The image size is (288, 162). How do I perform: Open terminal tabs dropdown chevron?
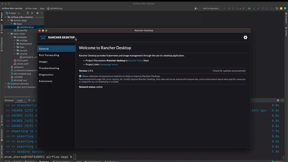point(34,100)
